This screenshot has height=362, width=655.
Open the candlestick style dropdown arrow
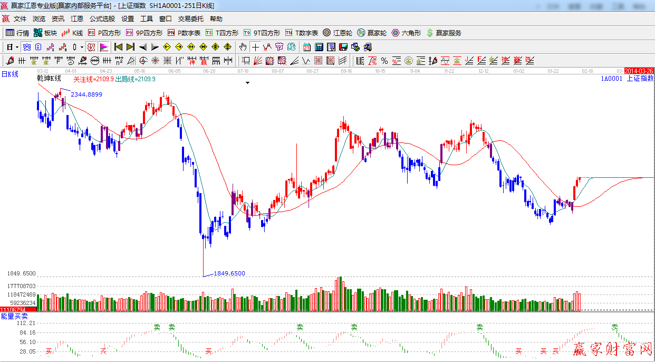[x=82, y=47]
